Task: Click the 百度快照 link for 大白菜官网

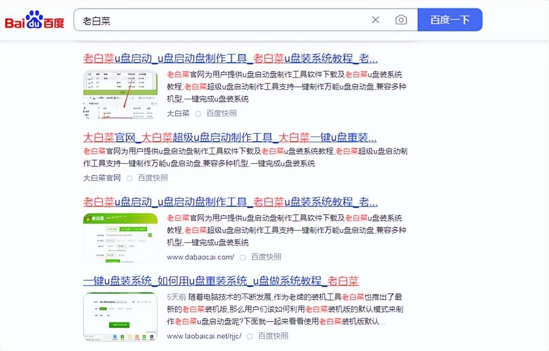Action: (x=153, y=178)
